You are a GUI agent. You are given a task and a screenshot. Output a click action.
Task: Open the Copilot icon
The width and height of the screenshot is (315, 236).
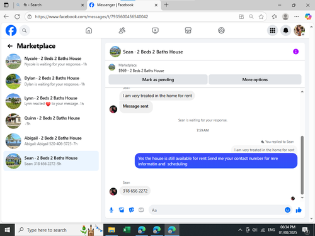(x=308, y=16)
